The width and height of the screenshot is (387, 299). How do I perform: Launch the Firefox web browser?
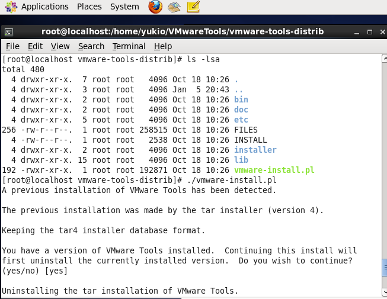(x=155, y=7)
